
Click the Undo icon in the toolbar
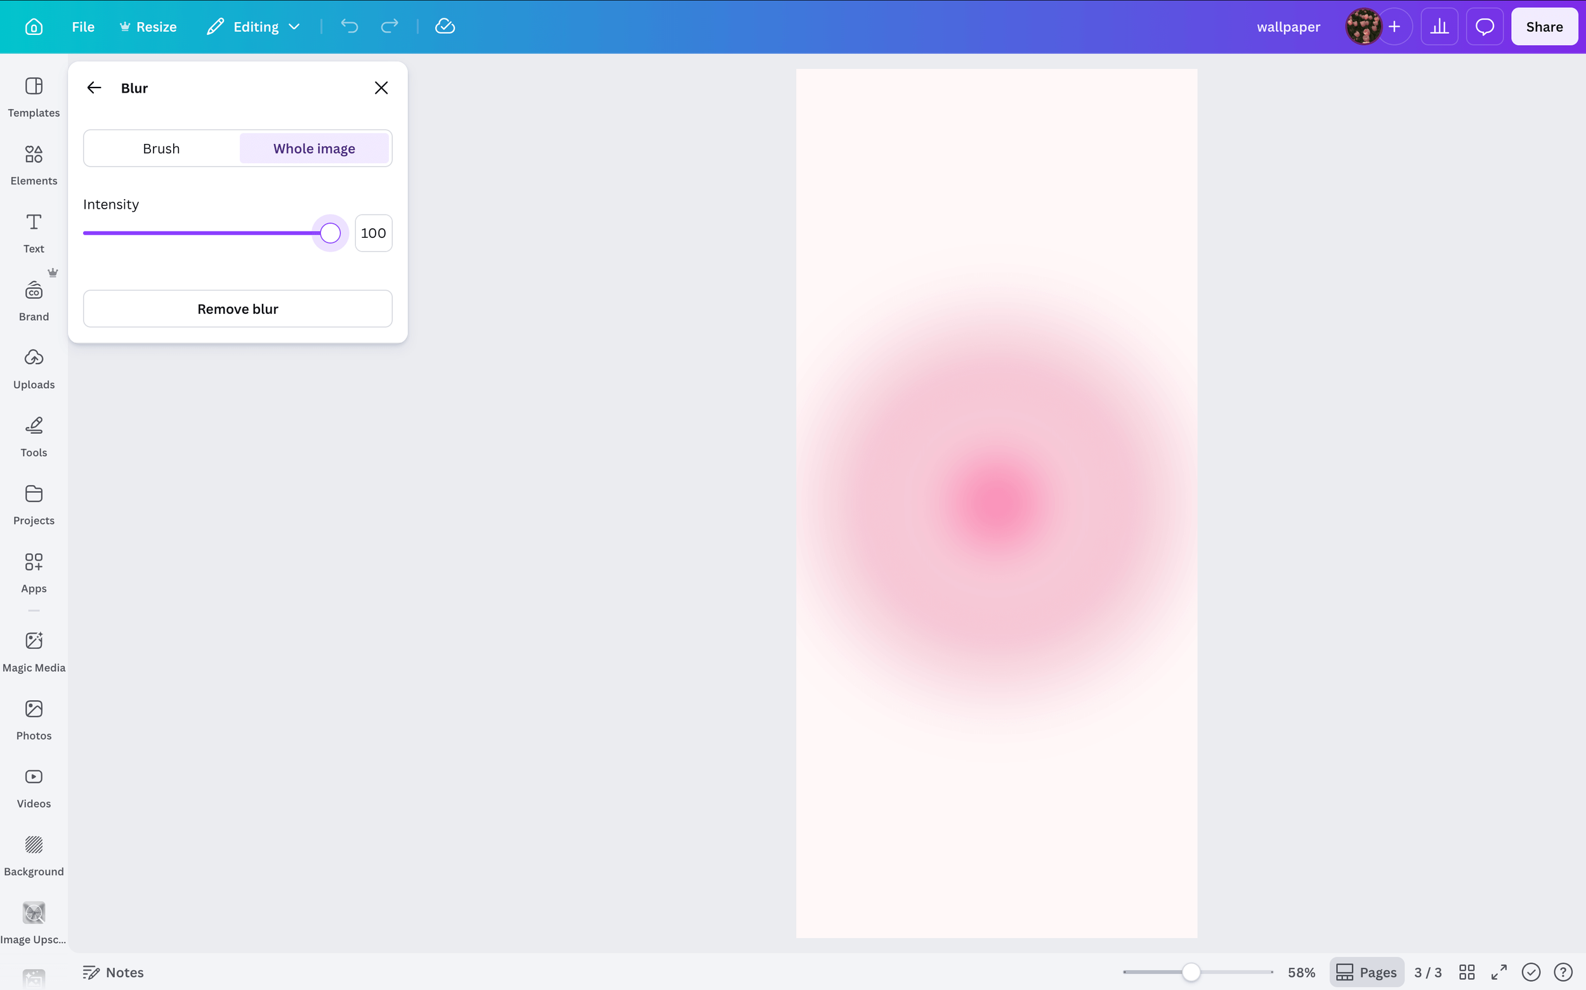pyautogui.click(x=350, y=26)
